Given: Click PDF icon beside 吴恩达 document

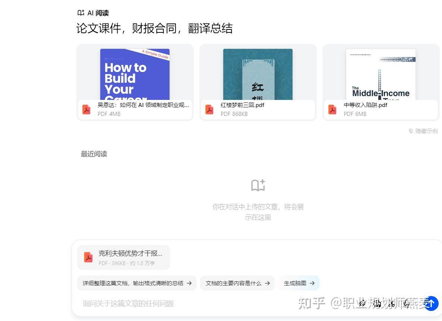Looking at the screenshot, I should [86, 110].
